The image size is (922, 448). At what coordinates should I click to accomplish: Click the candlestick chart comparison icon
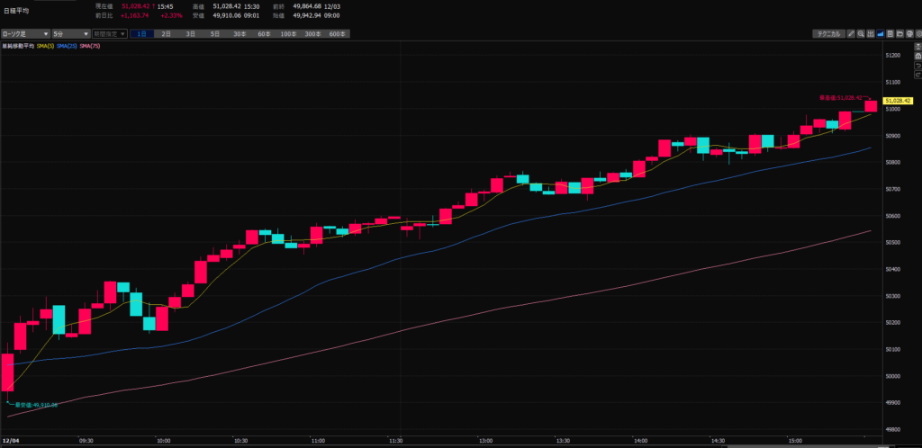870,33
